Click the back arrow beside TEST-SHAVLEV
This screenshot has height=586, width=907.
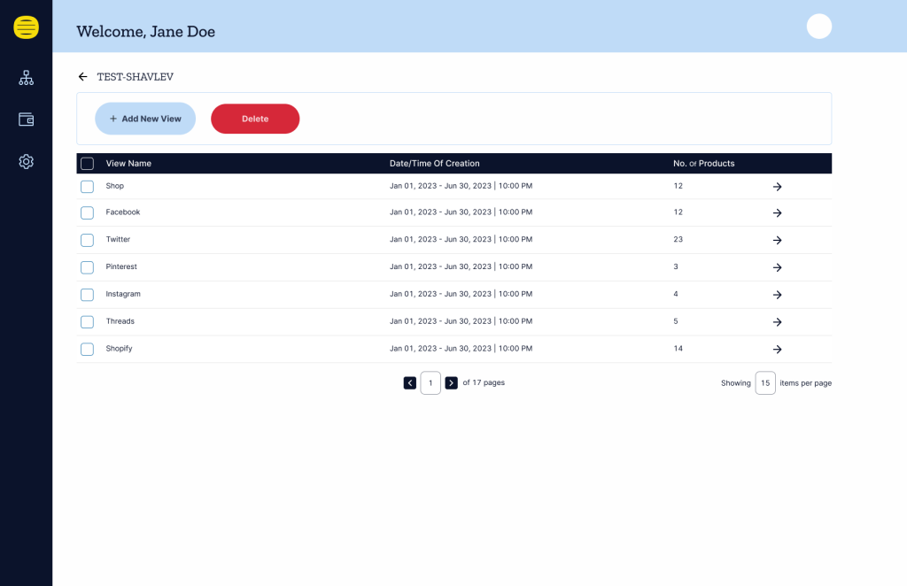point(83,77)
